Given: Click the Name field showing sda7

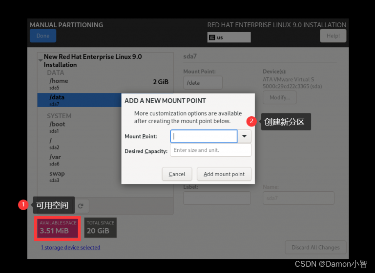Looking at the screenshot, I should pyautogui.click(x=298, y=198).
